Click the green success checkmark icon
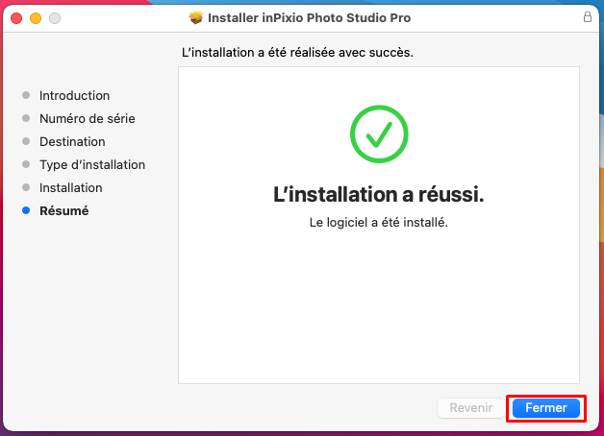Viewport: 604px width, 436px height. [379, 134]
